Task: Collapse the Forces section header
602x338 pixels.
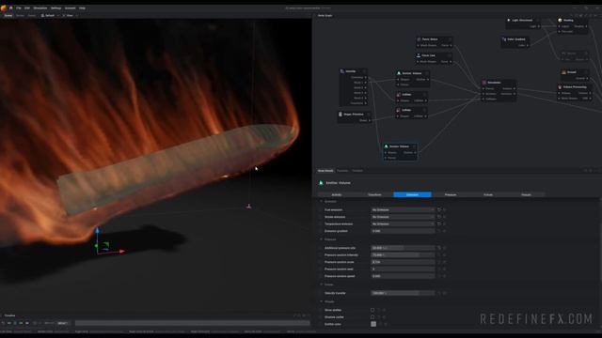Action: click(x=329, y=284)
